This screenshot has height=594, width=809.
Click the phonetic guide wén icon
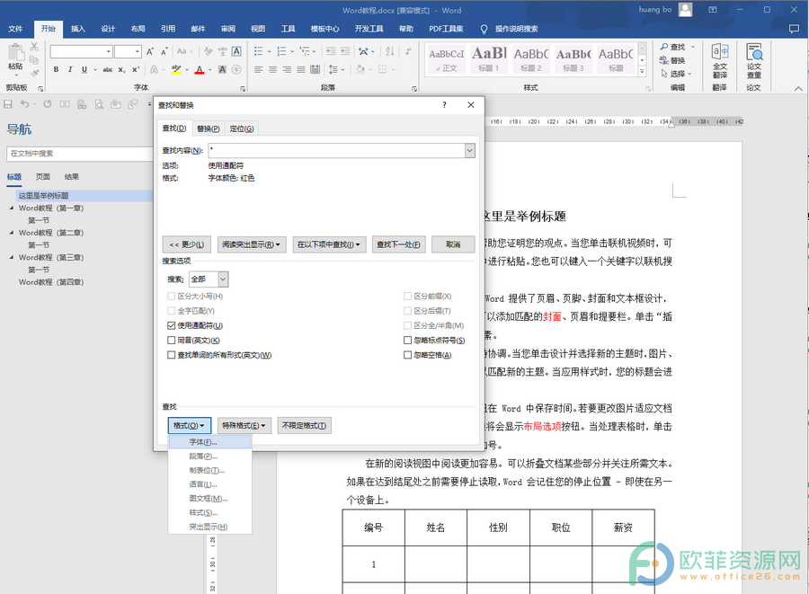click(x=222, y=51)
